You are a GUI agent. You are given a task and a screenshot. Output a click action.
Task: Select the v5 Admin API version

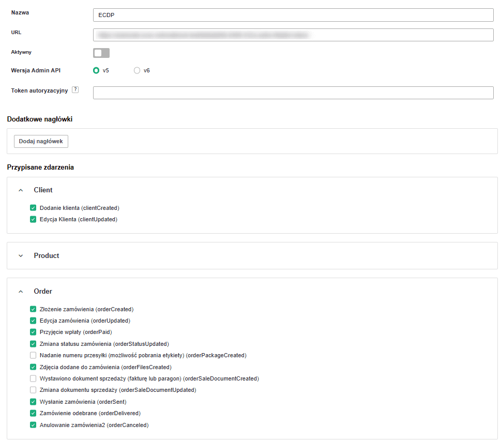click(x=96, y=70)
